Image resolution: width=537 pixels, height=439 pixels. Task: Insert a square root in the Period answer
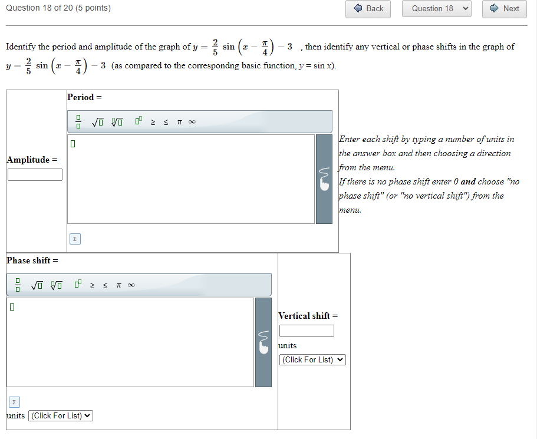pyautogui.click(x=96, y=121)
